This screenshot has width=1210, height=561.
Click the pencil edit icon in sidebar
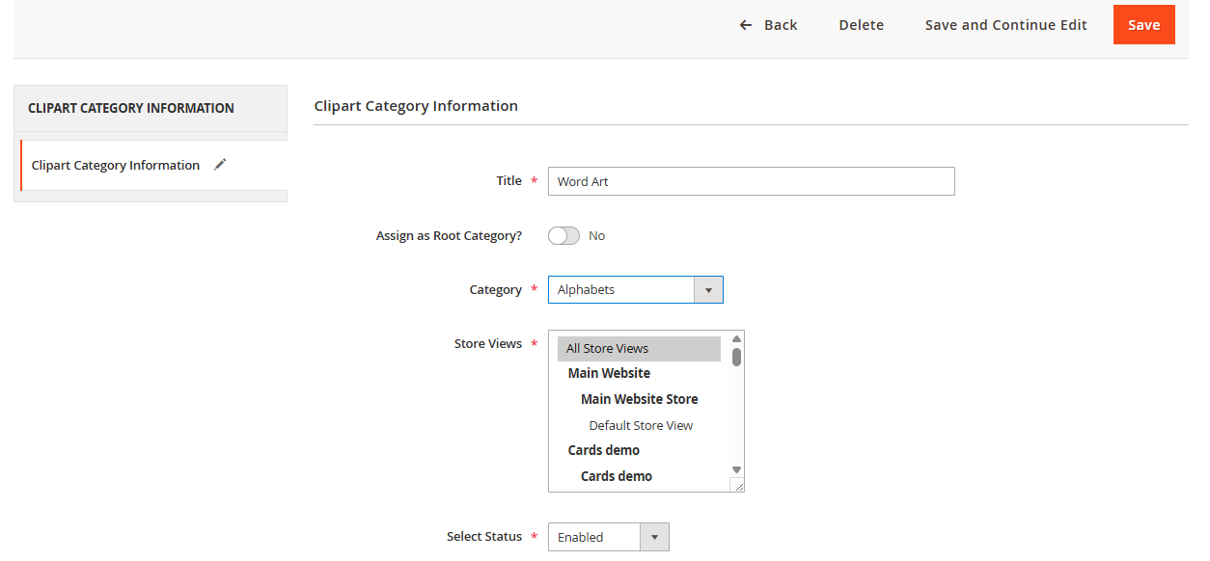click(220, 165)
